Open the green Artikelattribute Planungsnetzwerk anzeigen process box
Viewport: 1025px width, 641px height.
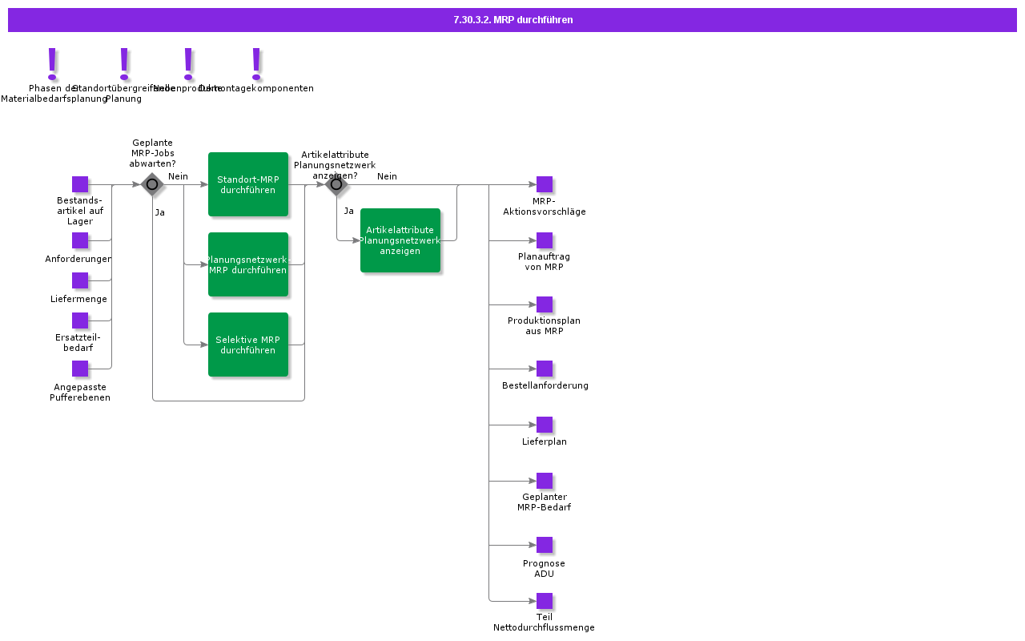coord(400,240)
